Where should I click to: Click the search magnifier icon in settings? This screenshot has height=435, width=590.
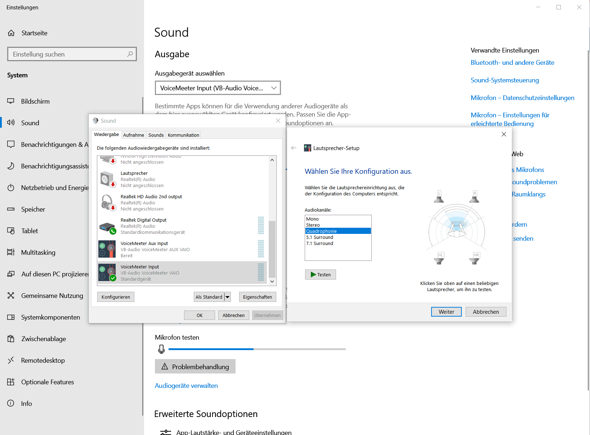[x=130, y=54]
